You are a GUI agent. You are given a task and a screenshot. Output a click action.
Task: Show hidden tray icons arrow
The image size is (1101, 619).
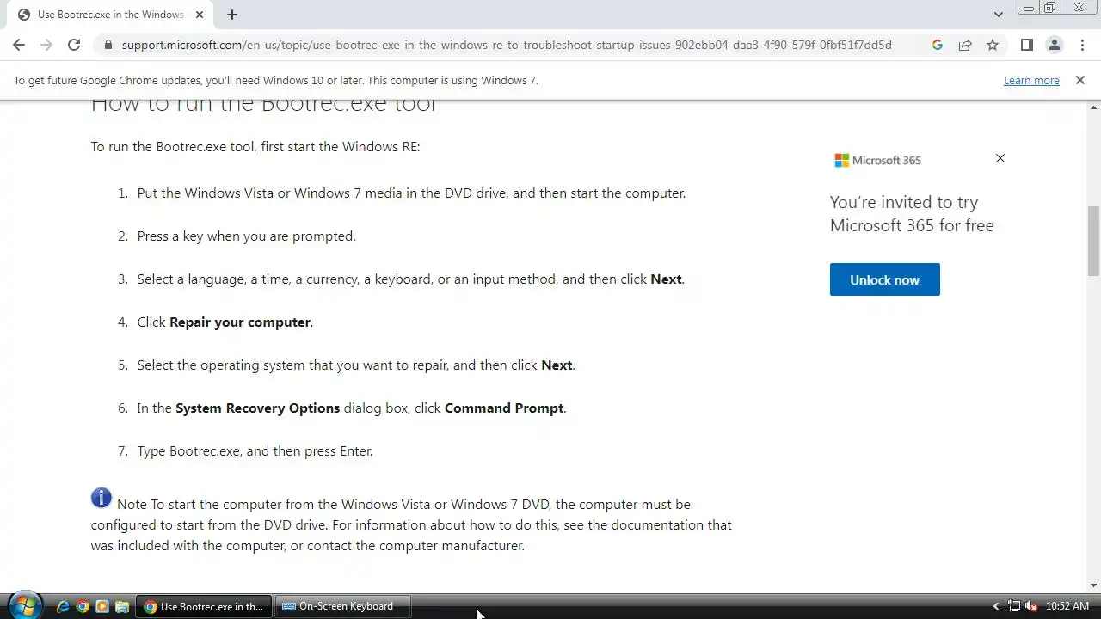[996, 606]
